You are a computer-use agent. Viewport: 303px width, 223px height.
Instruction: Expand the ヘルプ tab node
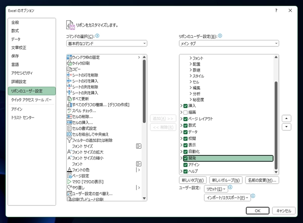point(181,171)
